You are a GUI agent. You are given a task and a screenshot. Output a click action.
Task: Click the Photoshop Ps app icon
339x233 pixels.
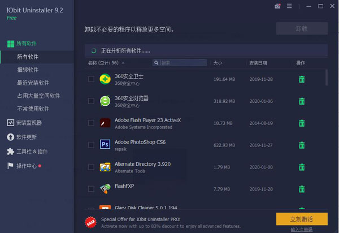(105, 144)
